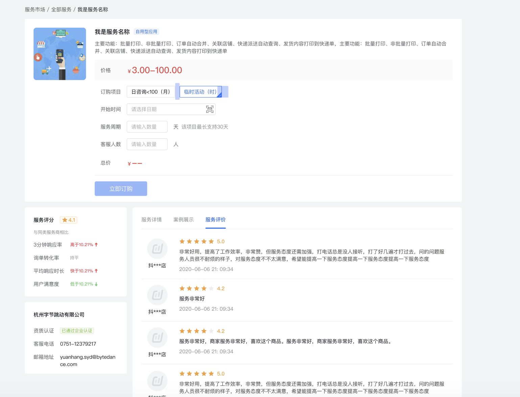
Task: Click the 与同类服务商相比 caption
Action: coord(51,232)
